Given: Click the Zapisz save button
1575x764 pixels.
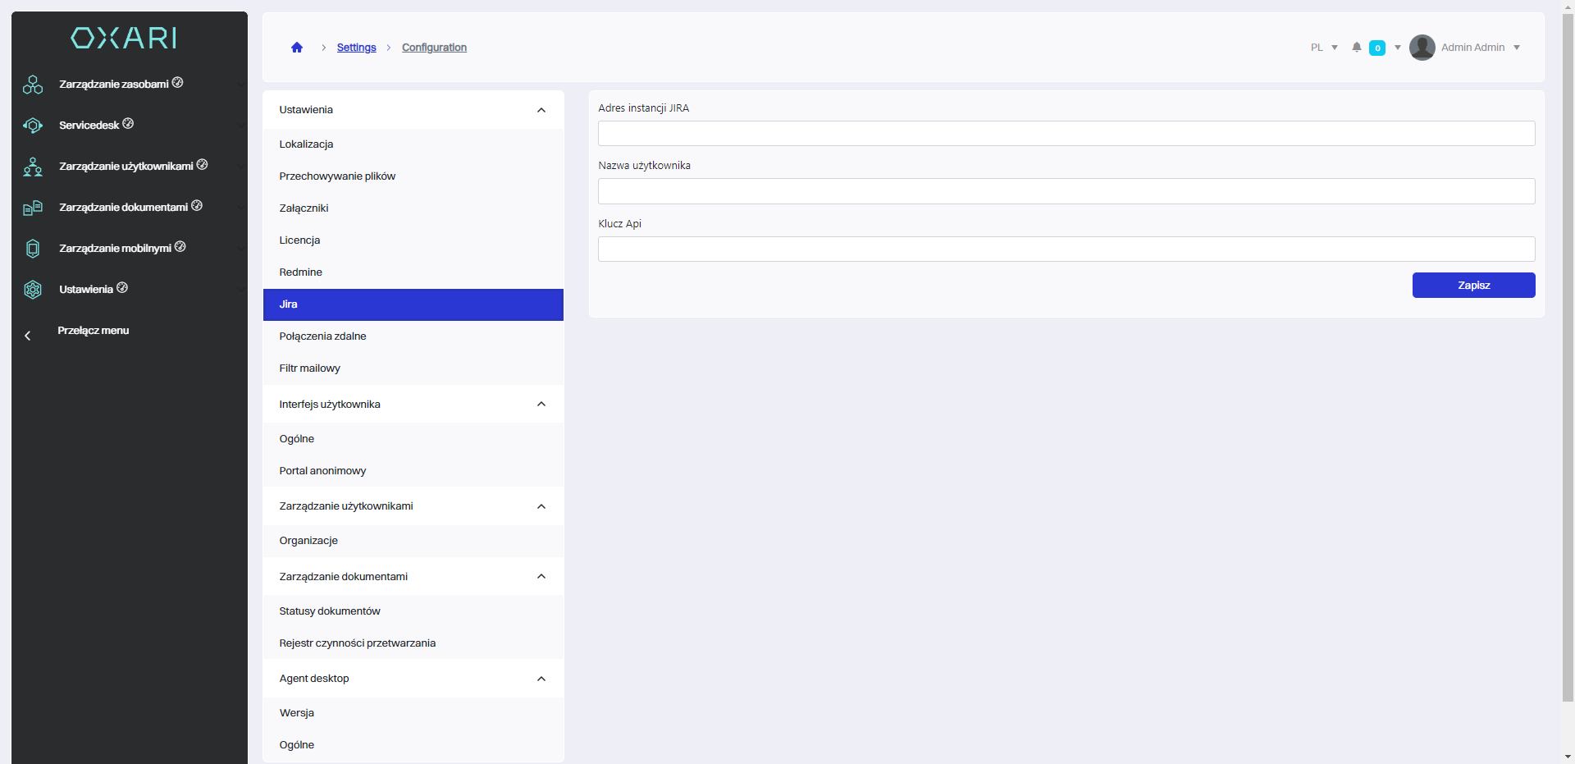Looking at the screenshot, I should click(1473, 285).
